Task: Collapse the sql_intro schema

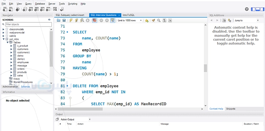Action: point(4,39)
